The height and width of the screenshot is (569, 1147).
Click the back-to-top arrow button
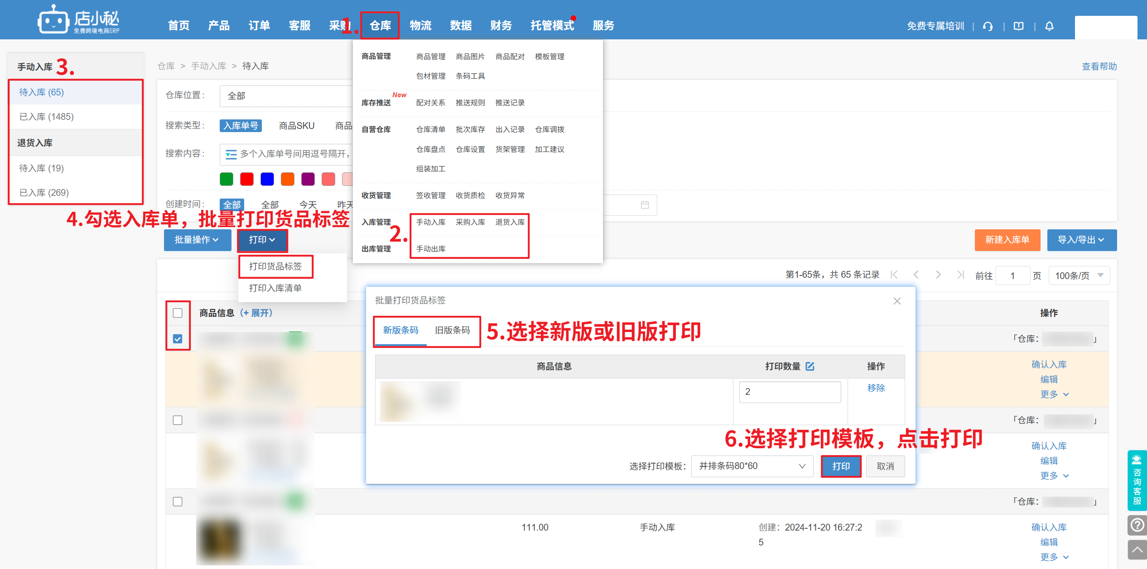click(1137, 550)
